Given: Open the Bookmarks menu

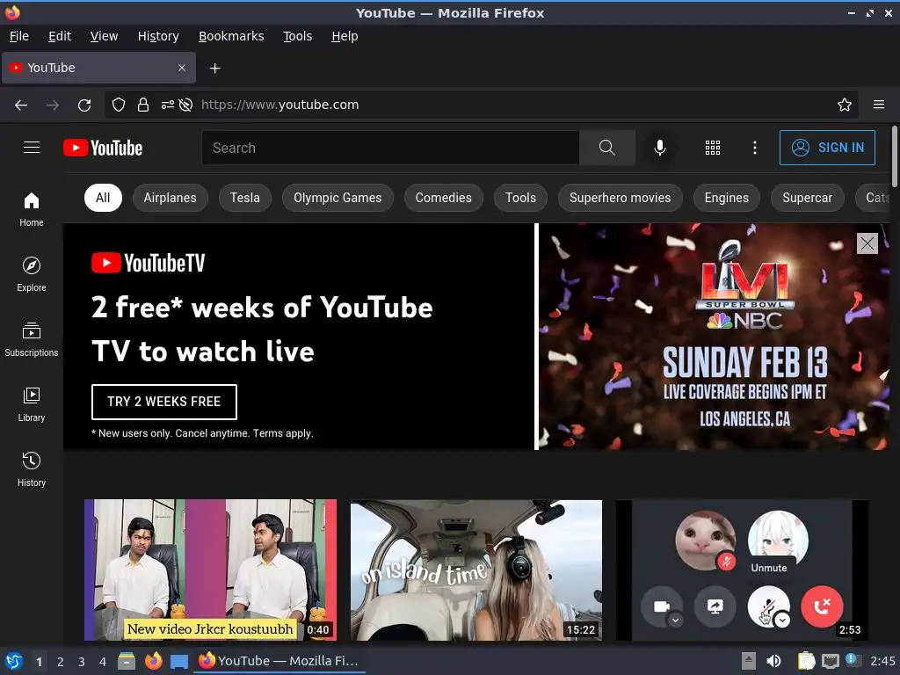Looking at the screenshot, I should point(231,36).
